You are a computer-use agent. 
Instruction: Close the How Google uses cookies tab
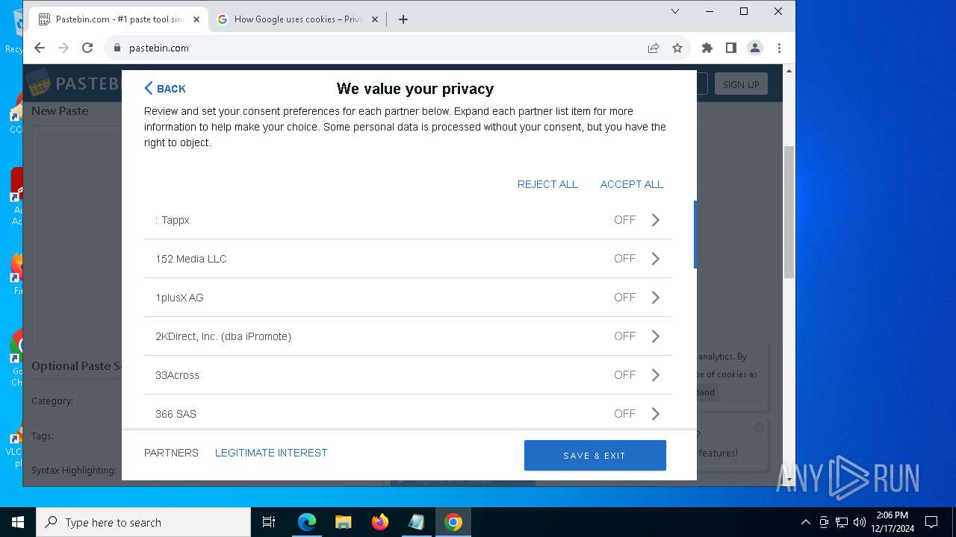[375, 19]
